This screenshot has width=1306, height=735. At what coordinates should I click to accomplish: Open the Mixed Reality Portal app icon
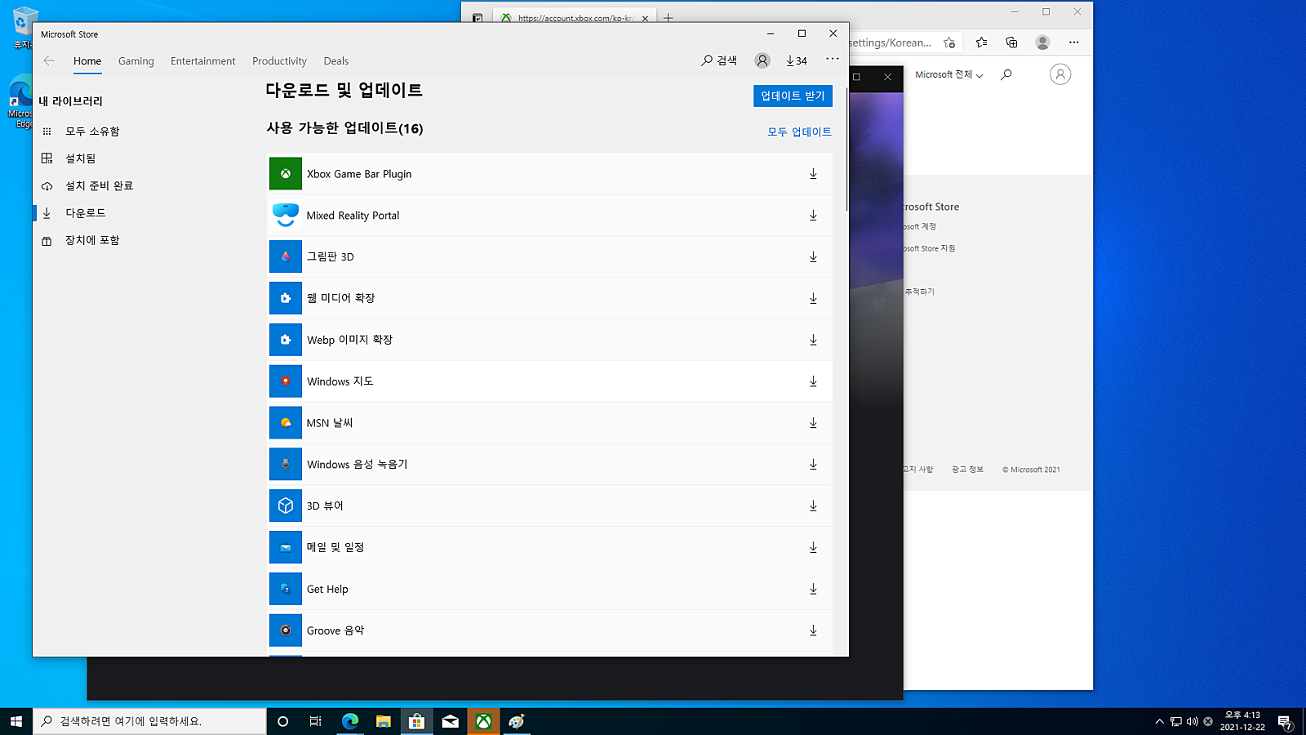click(x=286, y=216)
